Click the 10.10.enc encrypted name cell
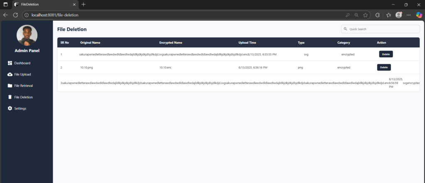 point(165,68)
